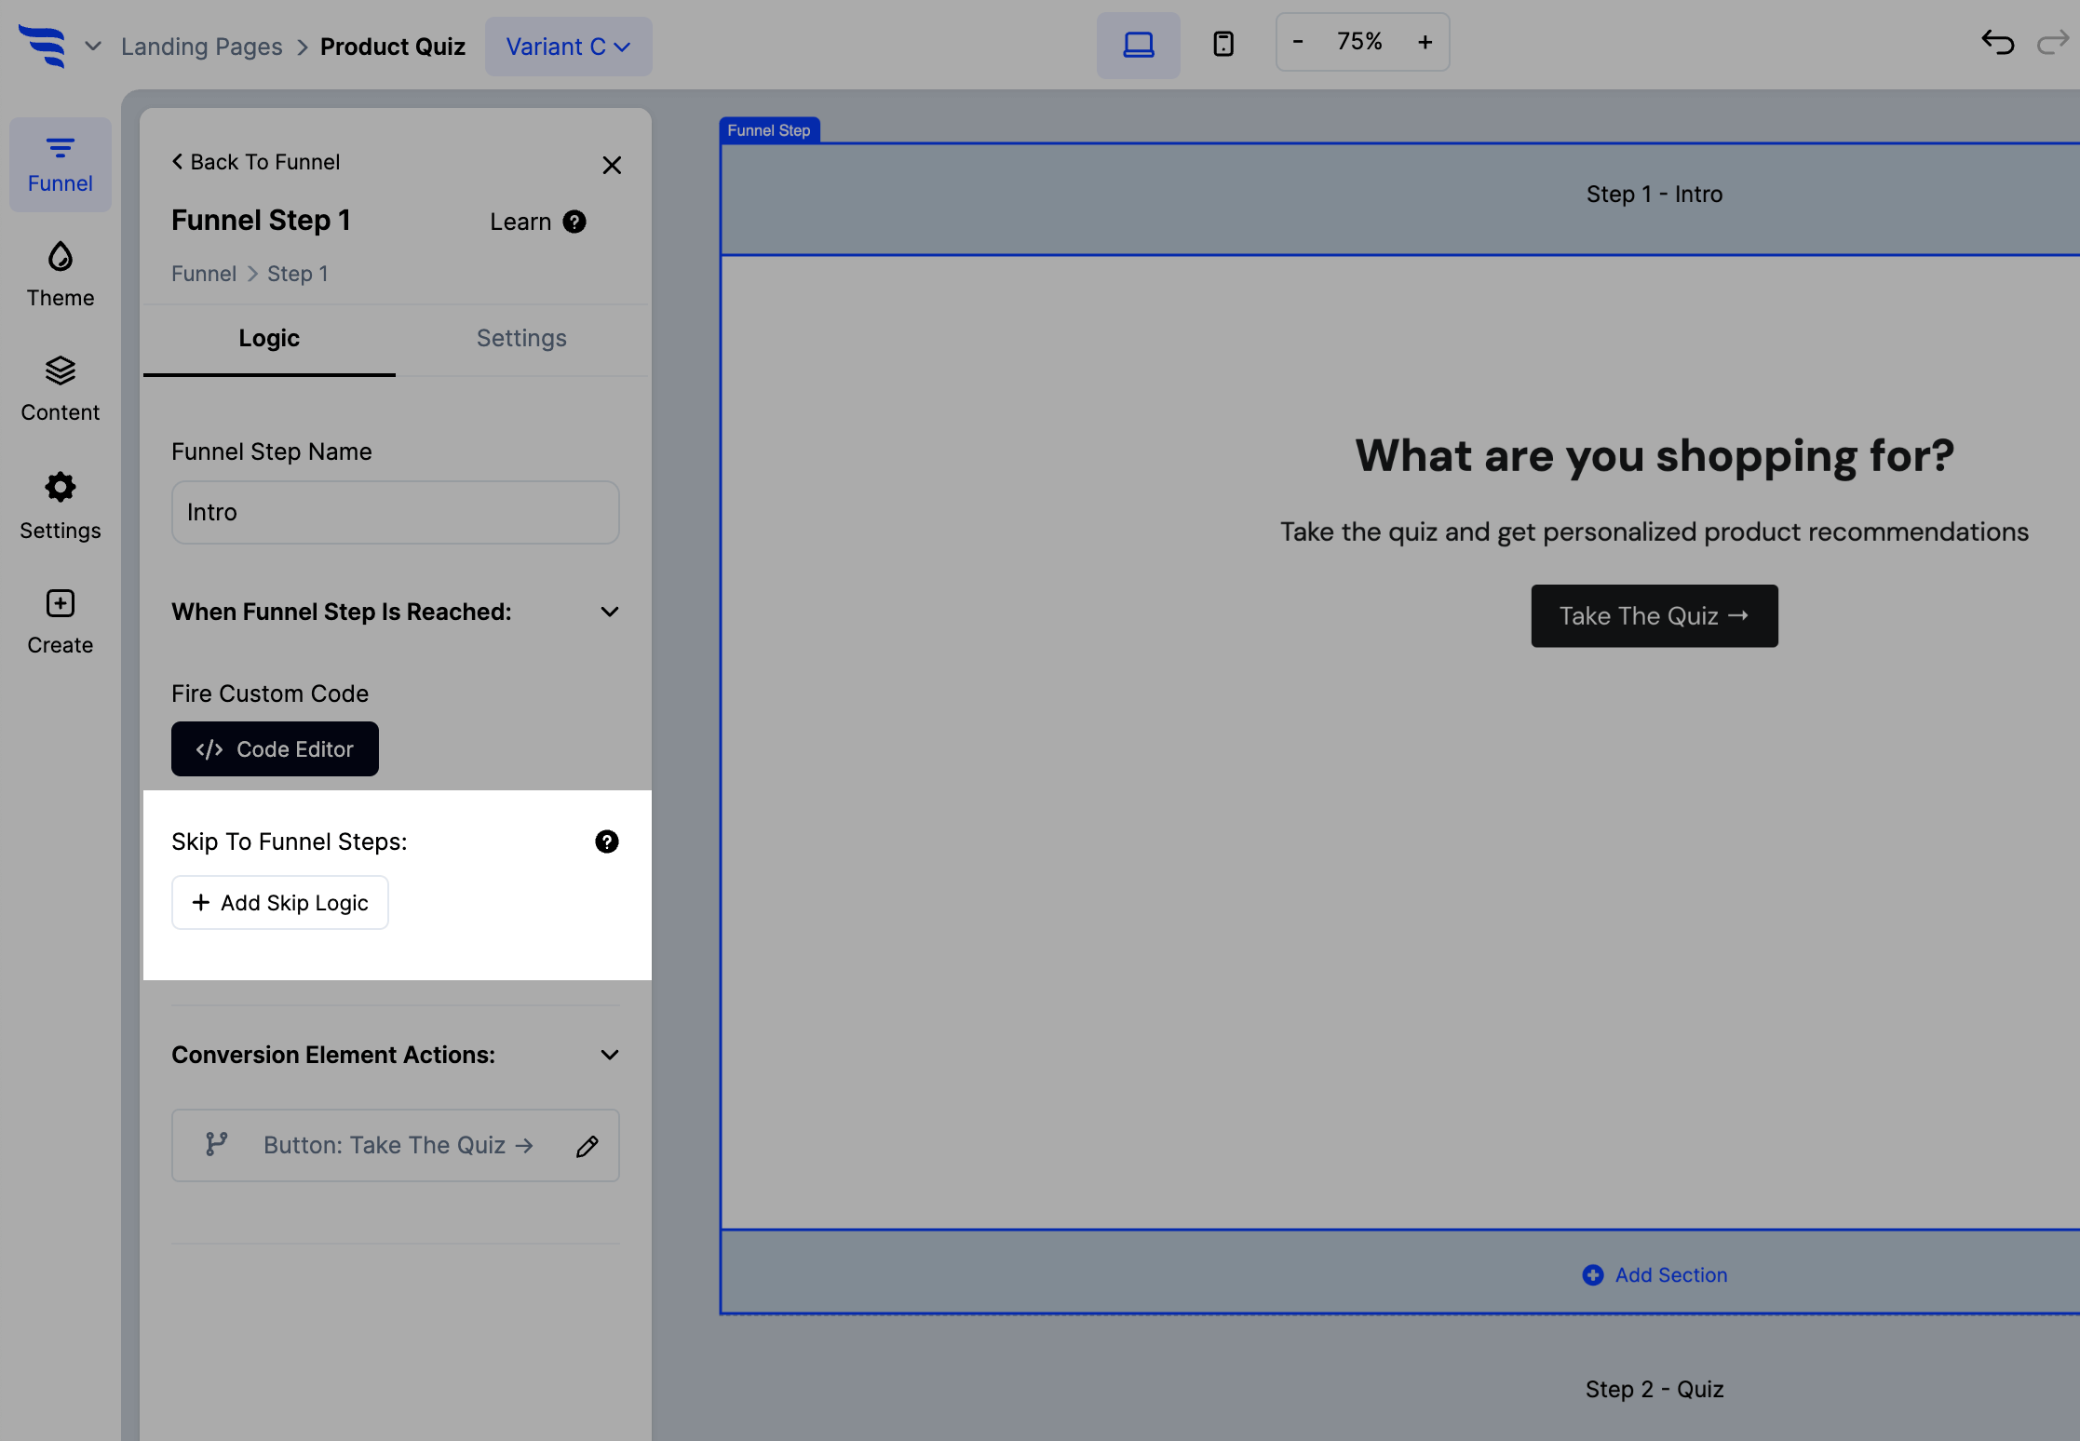The width and height of the screenshot is (2080, 1441).
Task: Switch to the Logic tab
Action: [269, 339]
